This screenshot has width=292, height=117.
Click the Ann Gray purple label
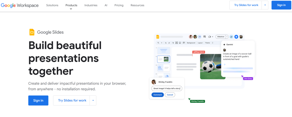coord(248,79)
